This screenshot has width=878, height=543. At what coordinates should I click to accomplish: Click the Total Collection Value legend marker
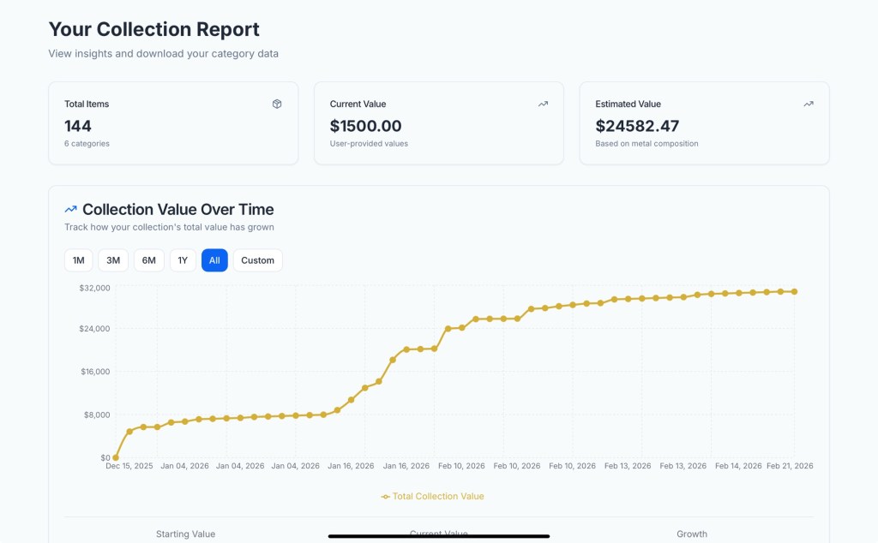(x=386, y=496)
